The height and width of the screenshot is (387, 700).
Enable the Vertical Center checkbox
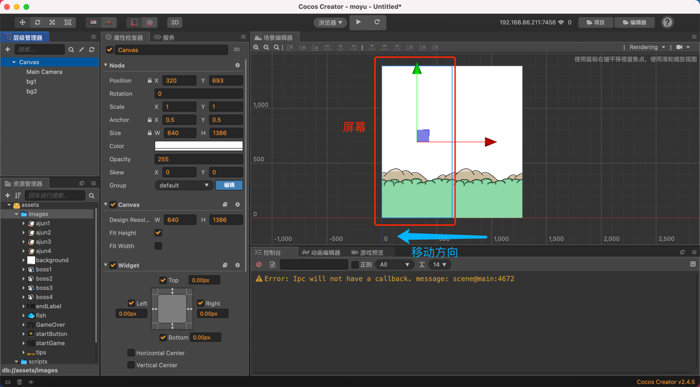tap(131, 365)
